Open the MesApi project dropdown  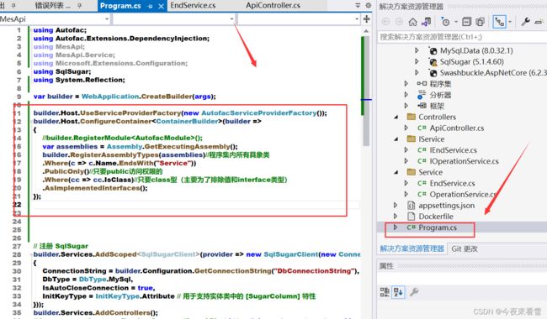[107, 18]
